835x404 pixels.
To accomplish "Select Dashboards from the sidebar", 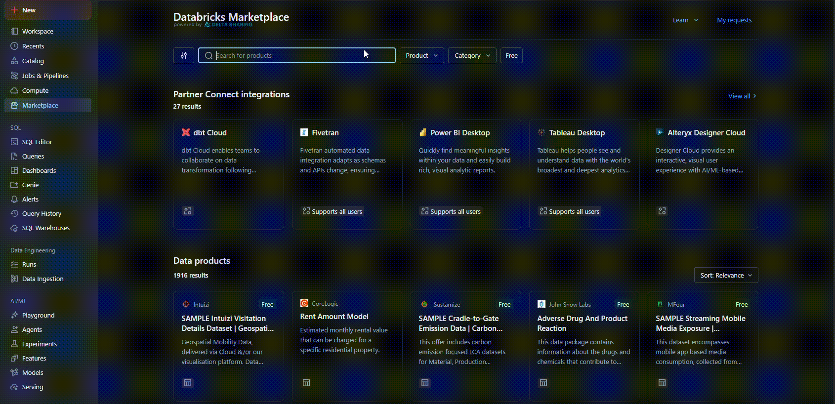I will 39,170.
